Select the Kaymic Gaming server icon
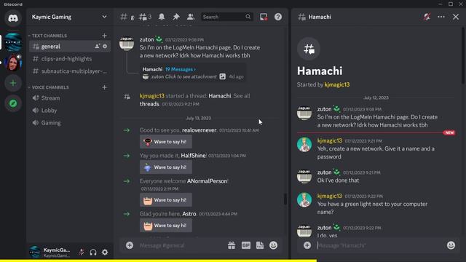 (x=13, y=42)
